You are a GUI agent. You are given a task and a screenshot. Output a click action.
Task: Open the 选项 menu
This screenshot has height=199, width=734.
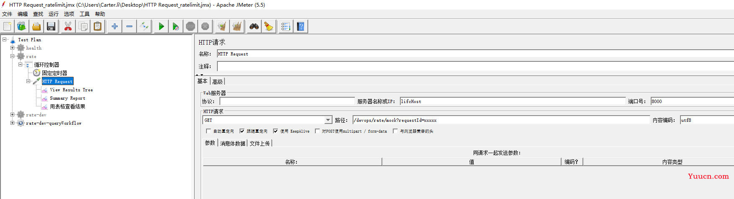coord(69,14)
